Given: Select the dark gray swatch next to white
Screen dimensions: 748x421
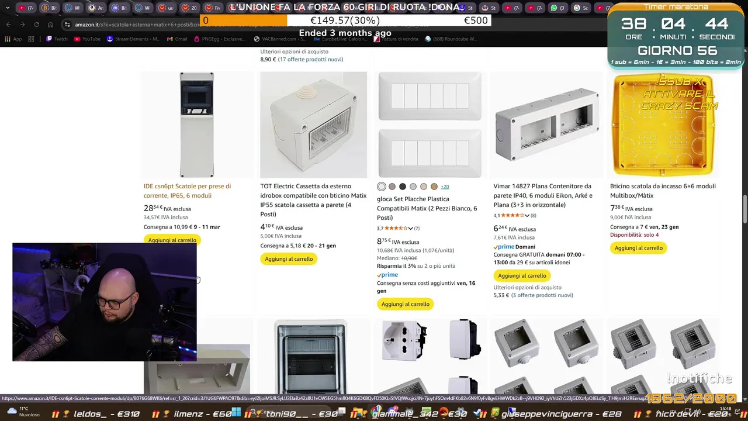Looking at the screenshot, I should (x=392, y=187).
